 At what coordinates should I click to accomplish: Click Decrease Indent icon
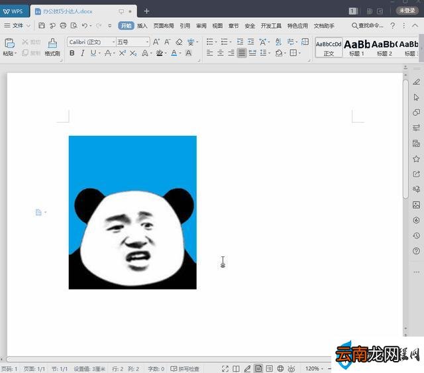click(240, 42)
